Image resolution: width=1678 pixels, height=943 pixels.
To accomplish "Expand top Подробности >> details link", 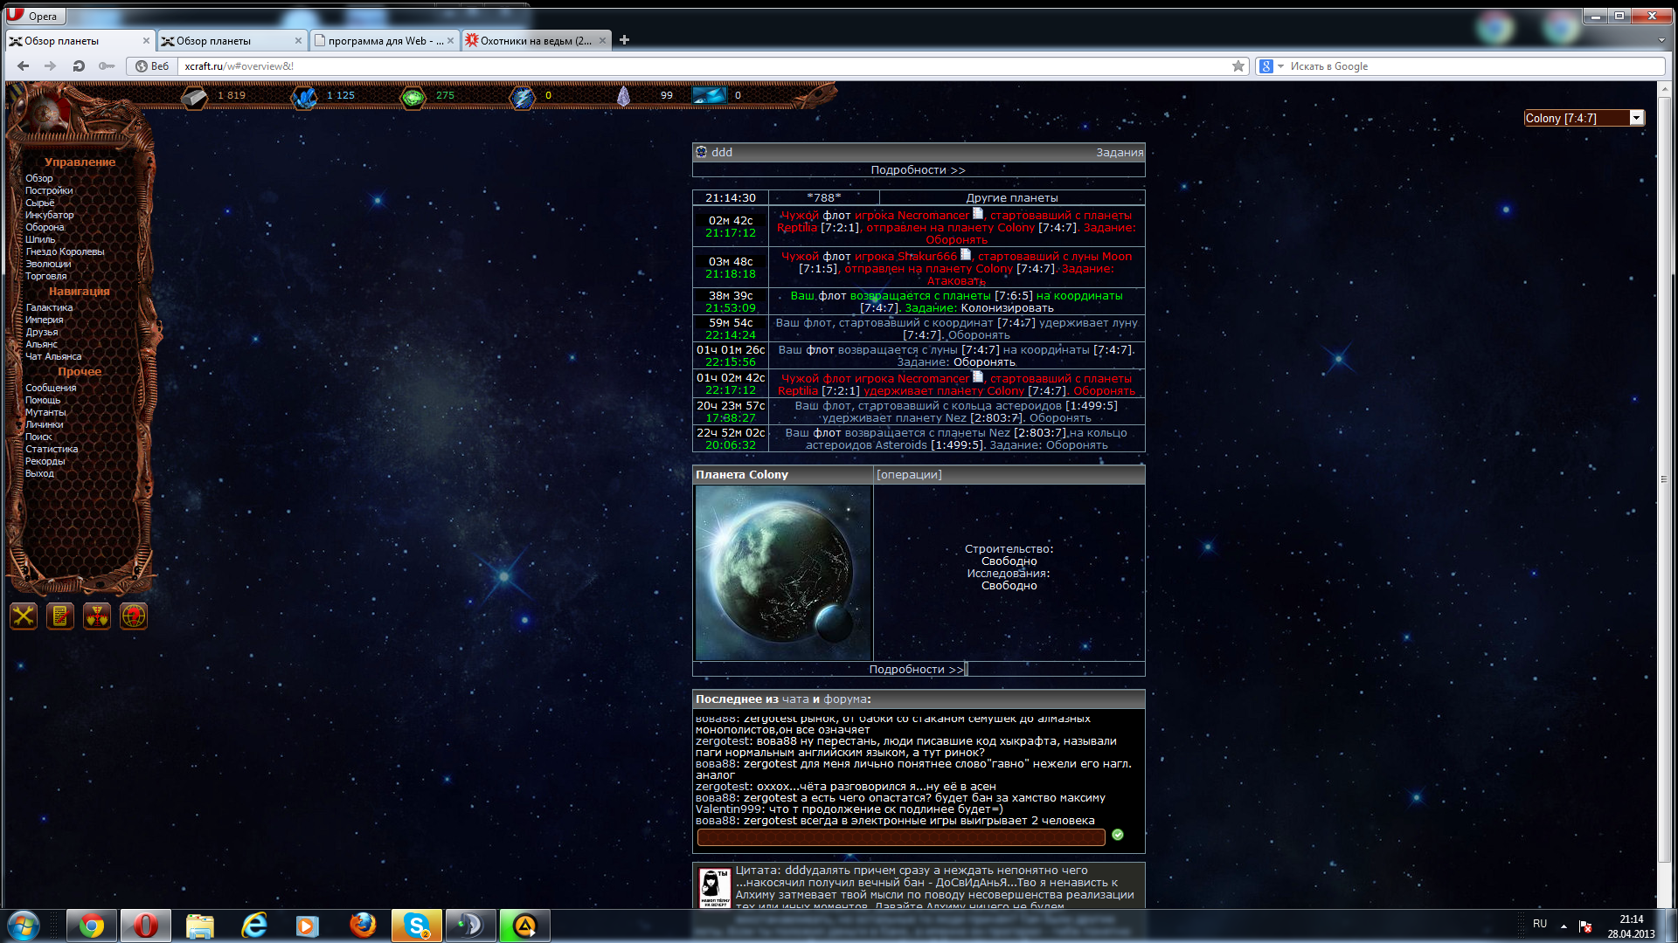I will (918, 170).
